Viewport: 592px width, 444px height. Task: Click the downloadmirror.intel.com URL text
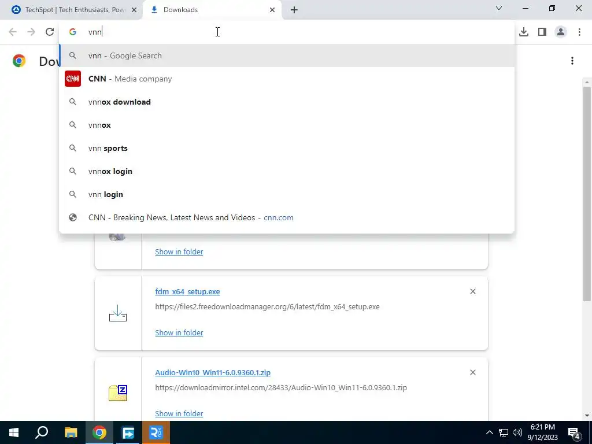click(281, 387)
